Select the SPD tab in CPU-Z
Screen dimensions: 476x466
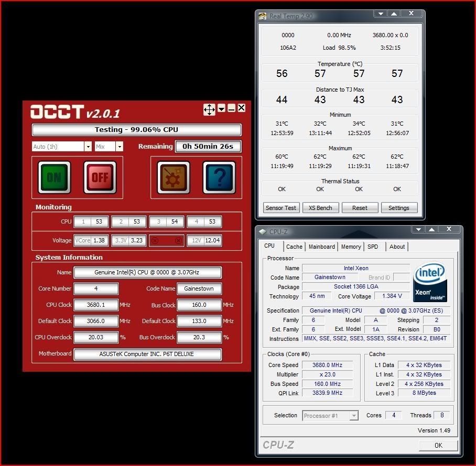click(373, 247)
